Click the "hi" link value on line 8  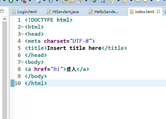tap(57, 69)
